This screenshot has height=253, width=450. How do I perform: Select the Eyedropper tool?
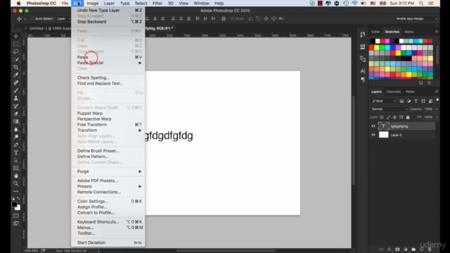click(x=15, y=75)
